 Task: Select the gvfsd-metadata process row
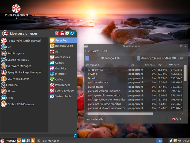pyautogui.click(x=134, y=82)
